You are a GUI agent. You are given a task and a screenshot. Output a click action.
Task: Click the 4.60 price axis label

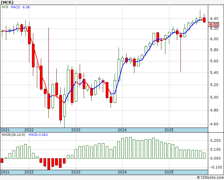(x=214, y=124)
